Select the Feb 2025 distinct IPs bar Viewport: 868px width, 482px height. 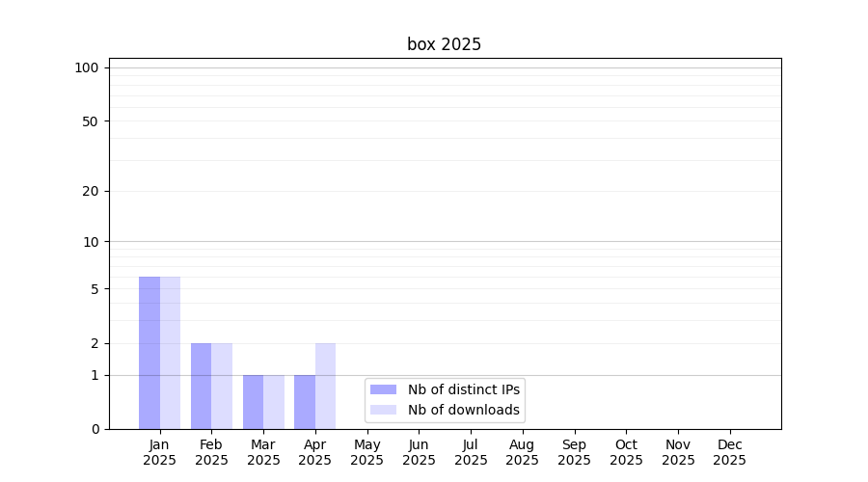tap(201, 386)
